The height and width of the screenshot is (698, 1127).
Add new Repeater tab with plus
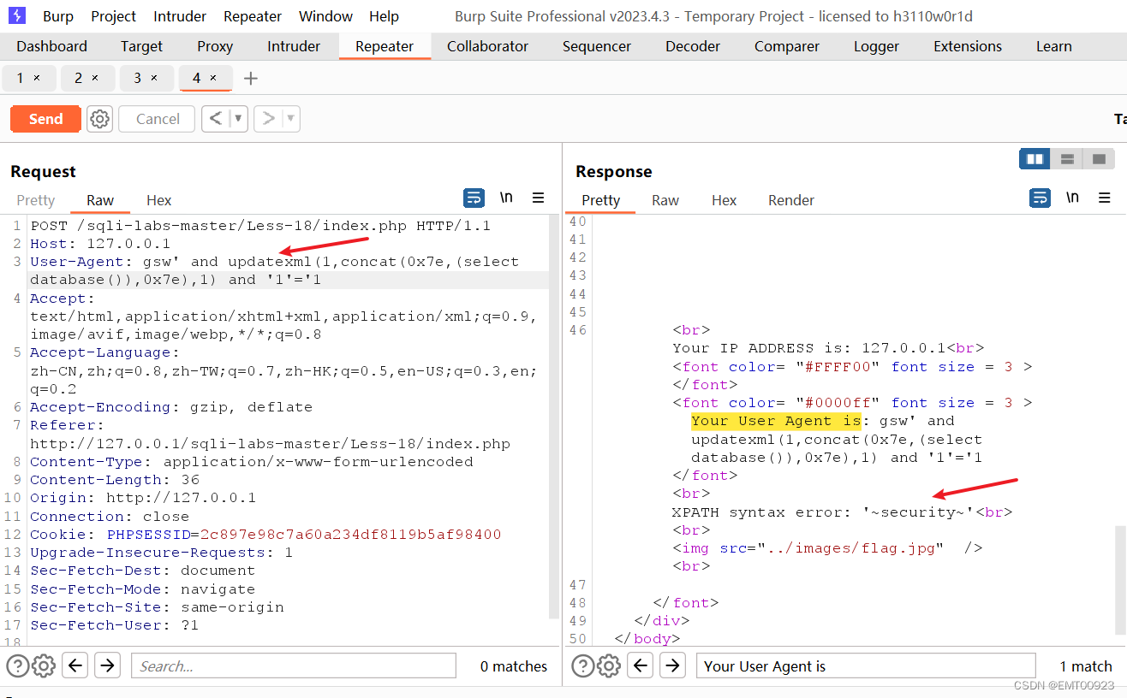tap(251, 79)
